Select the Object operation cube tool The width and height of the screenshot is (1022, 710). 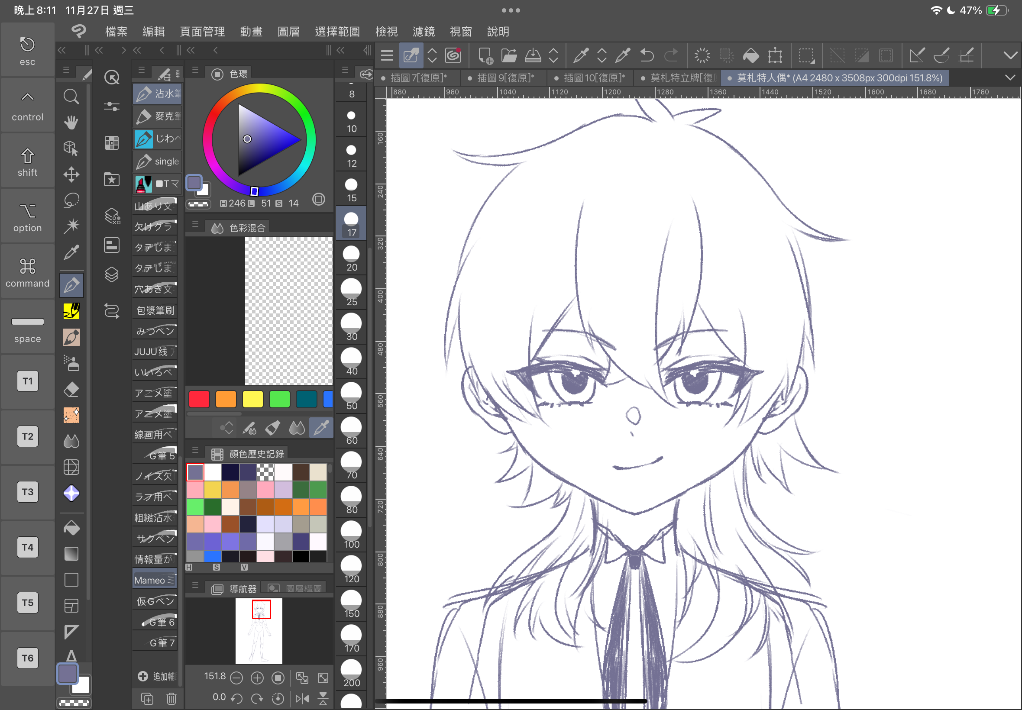71,148
